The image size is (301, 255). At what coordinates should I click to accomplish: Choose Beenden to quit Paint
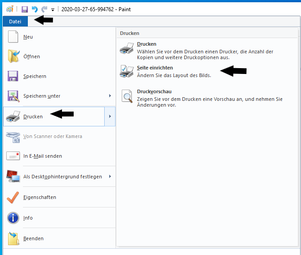(59, 238)
